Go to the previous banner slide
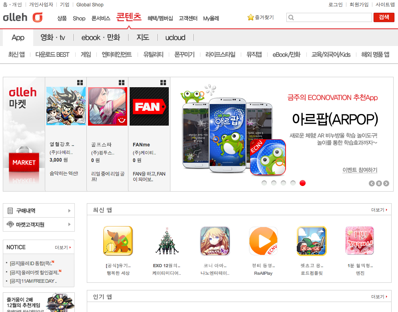This screenshot has height=312, width=398. (x=372, y=183)
